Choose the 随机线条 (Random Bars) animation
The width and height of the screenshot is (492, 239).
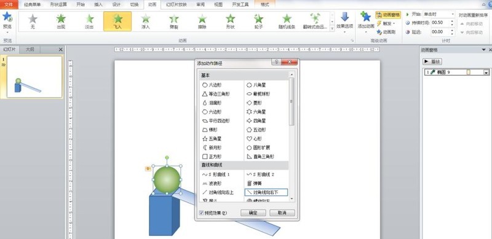tap(287, 22)
